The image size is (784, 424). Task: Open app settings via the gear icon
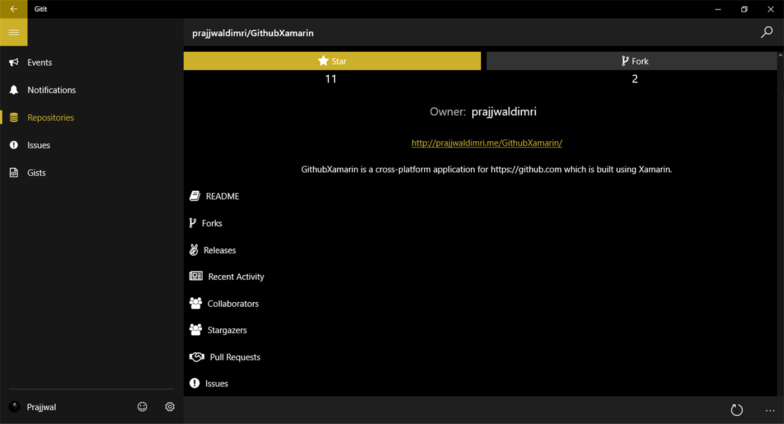170,407
